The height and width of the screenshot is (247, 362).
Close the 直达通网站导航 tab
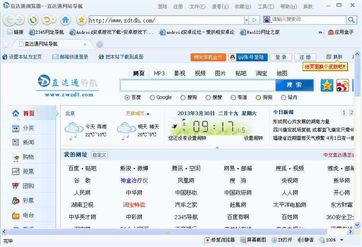click(85, 44)
